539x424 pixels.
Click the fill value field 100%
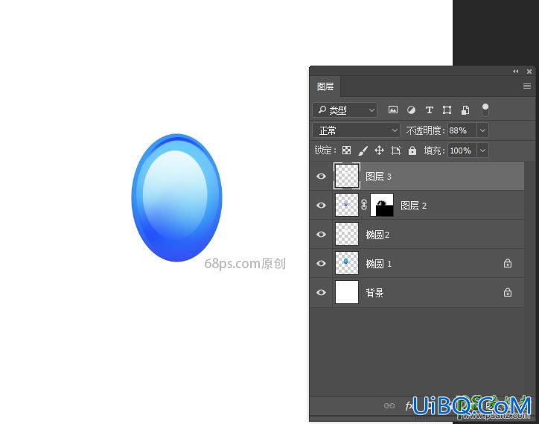coord(462,151)
